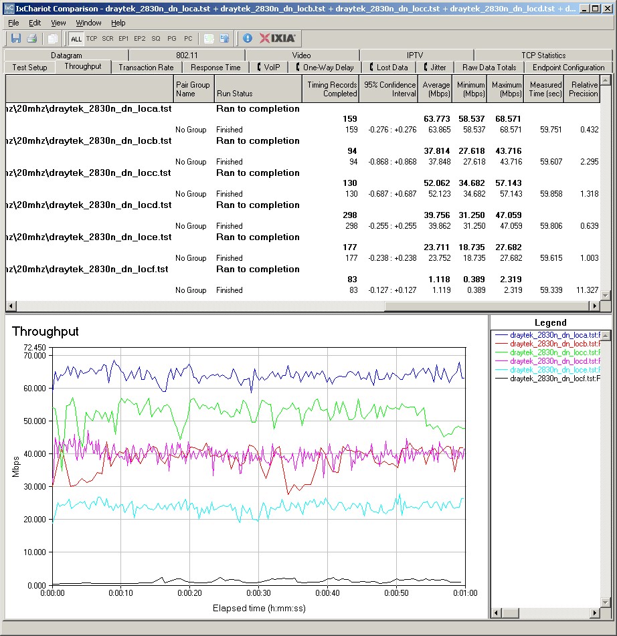Viewport: 617px width, 636px height.
Task: Select the EP1 filter button
Action: click(x=123, y=39)
